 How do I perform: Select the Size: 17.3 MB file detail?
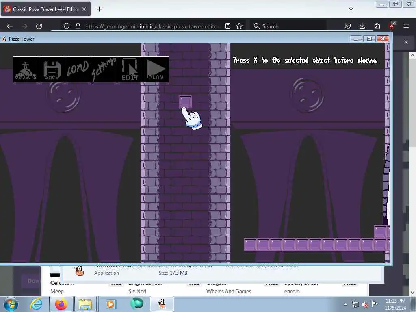[x=173, y=273]
